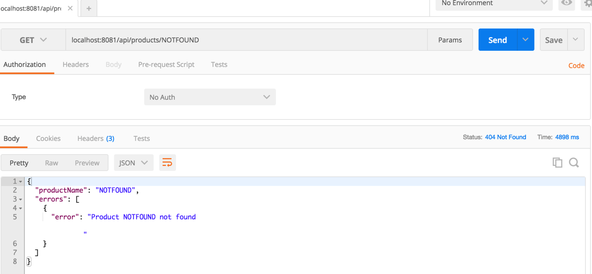This screenshot has height=274, width=592.
Task: Open the Params editor
Action: pyautogui.click(x=450, y=40)
